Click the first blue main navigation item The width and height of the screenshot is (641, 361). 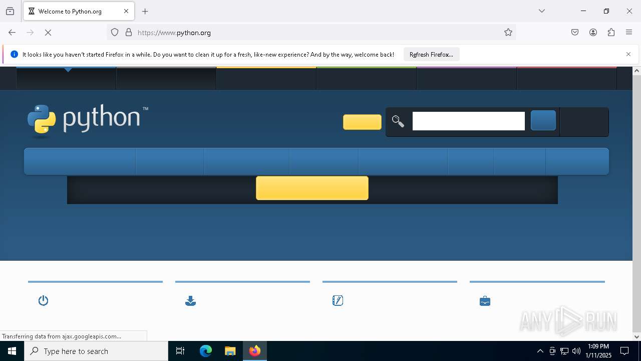[x=80, y=161]
